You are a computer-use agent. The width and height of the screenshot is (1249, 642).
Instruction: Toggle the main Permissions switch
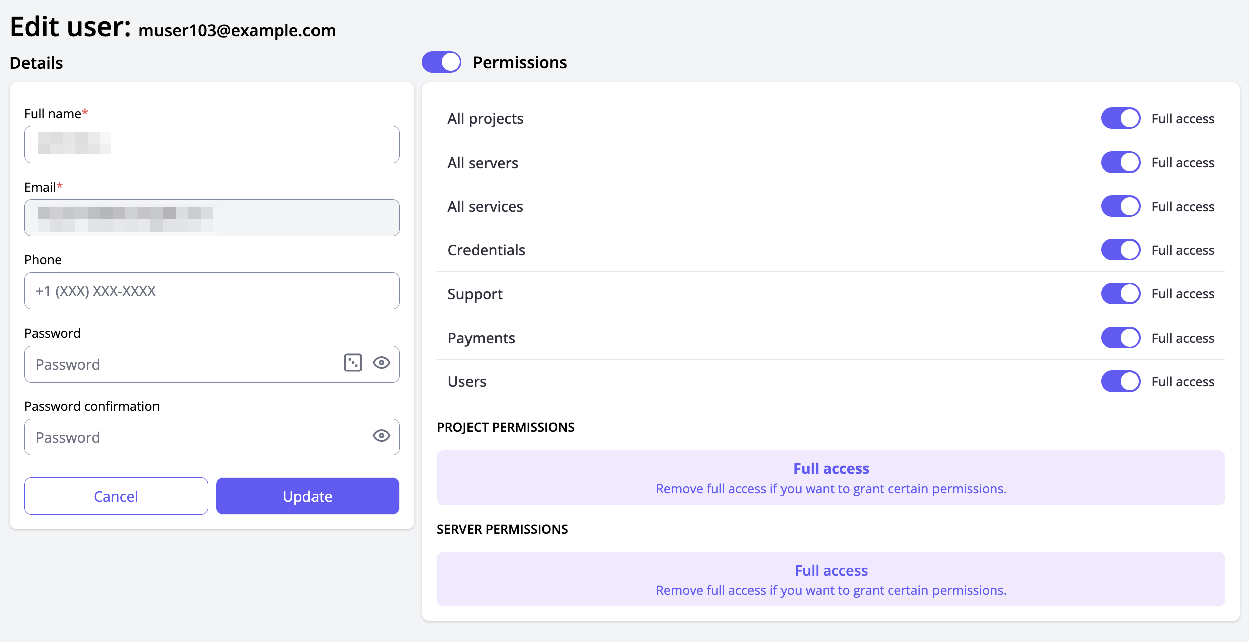(x=441, y=62)
